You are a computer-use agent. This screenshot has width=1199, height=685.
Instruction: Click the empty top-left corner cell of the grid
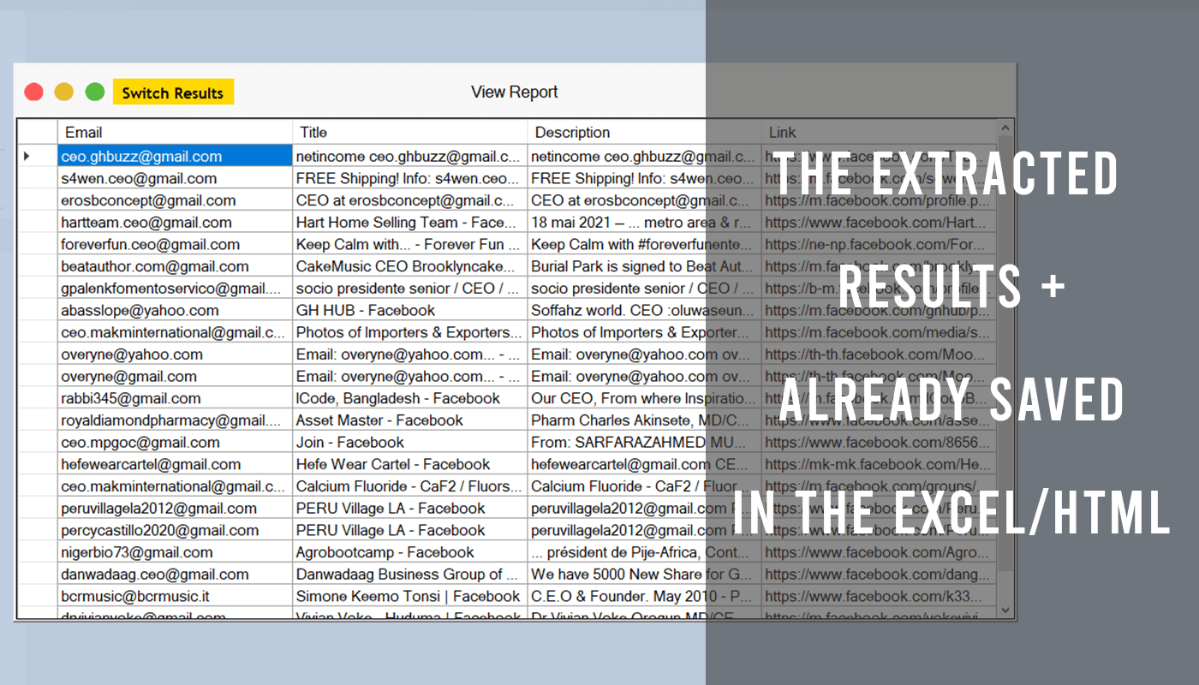(36, 132)
